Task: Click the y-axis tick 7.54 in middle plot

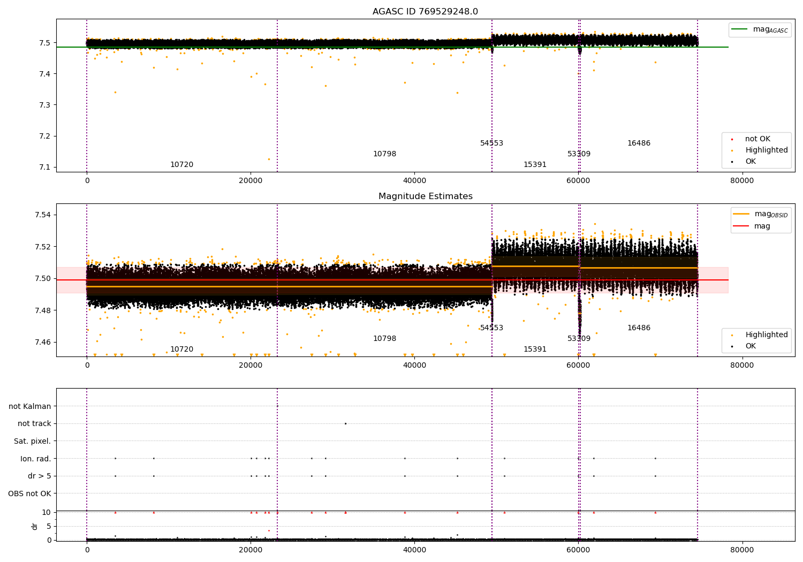Action: tap(42, 215)
